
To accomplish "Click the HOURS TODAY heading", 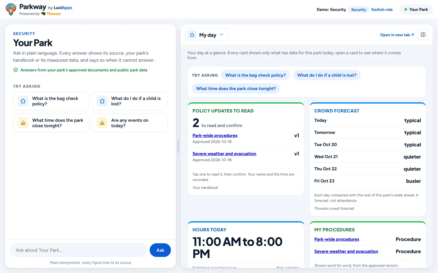I will tap(209, 230).
